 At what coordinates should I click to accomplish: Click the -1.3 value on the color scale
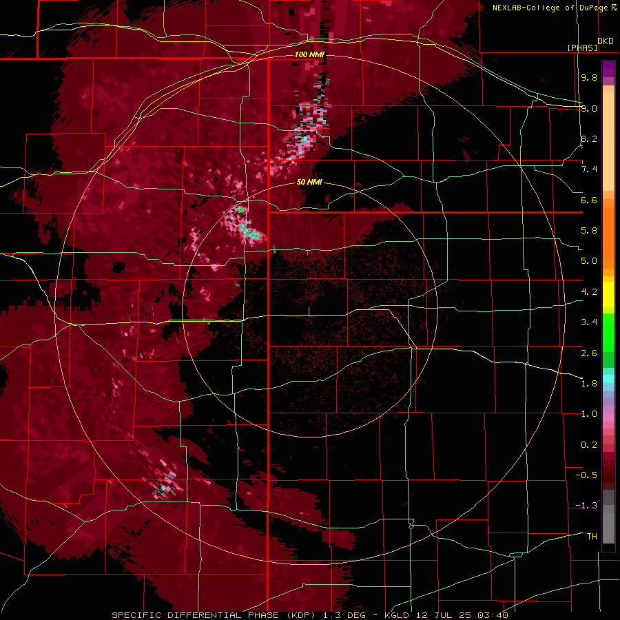coord(586,506)
